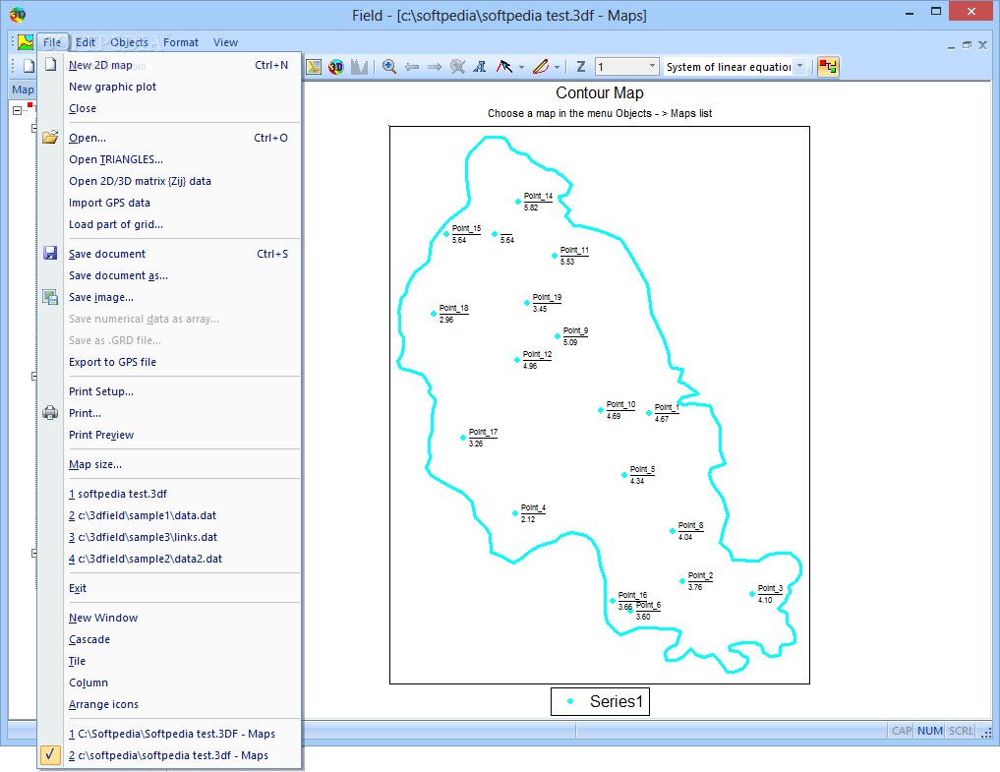Open recent file '1 softpedia test.3df'
The image size is (1000, 772).
click(x=168, y=494)
